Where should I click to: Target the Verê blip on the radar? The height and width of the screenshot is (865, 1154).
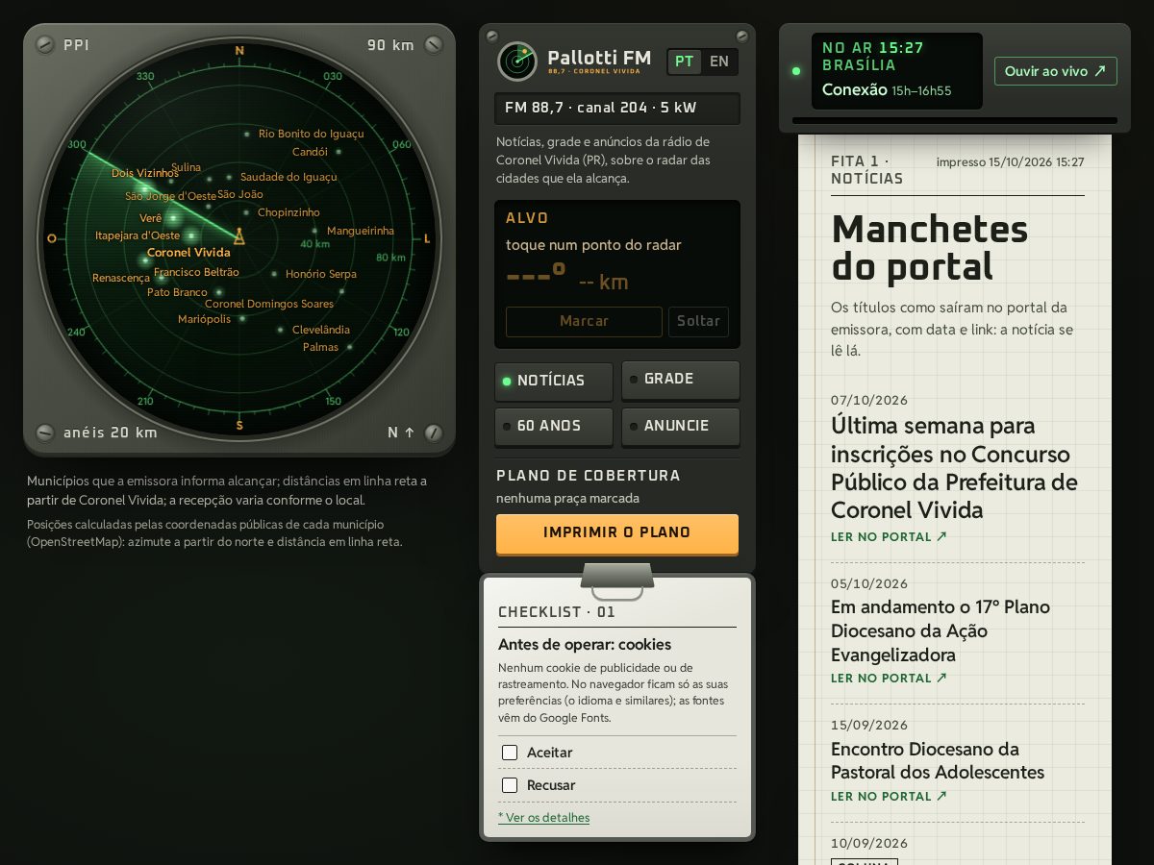tap(173, 218)
